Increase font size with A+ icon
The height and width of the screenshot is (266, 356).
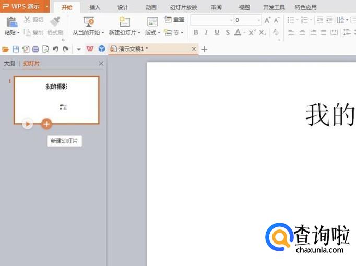[x=267, y=20]
